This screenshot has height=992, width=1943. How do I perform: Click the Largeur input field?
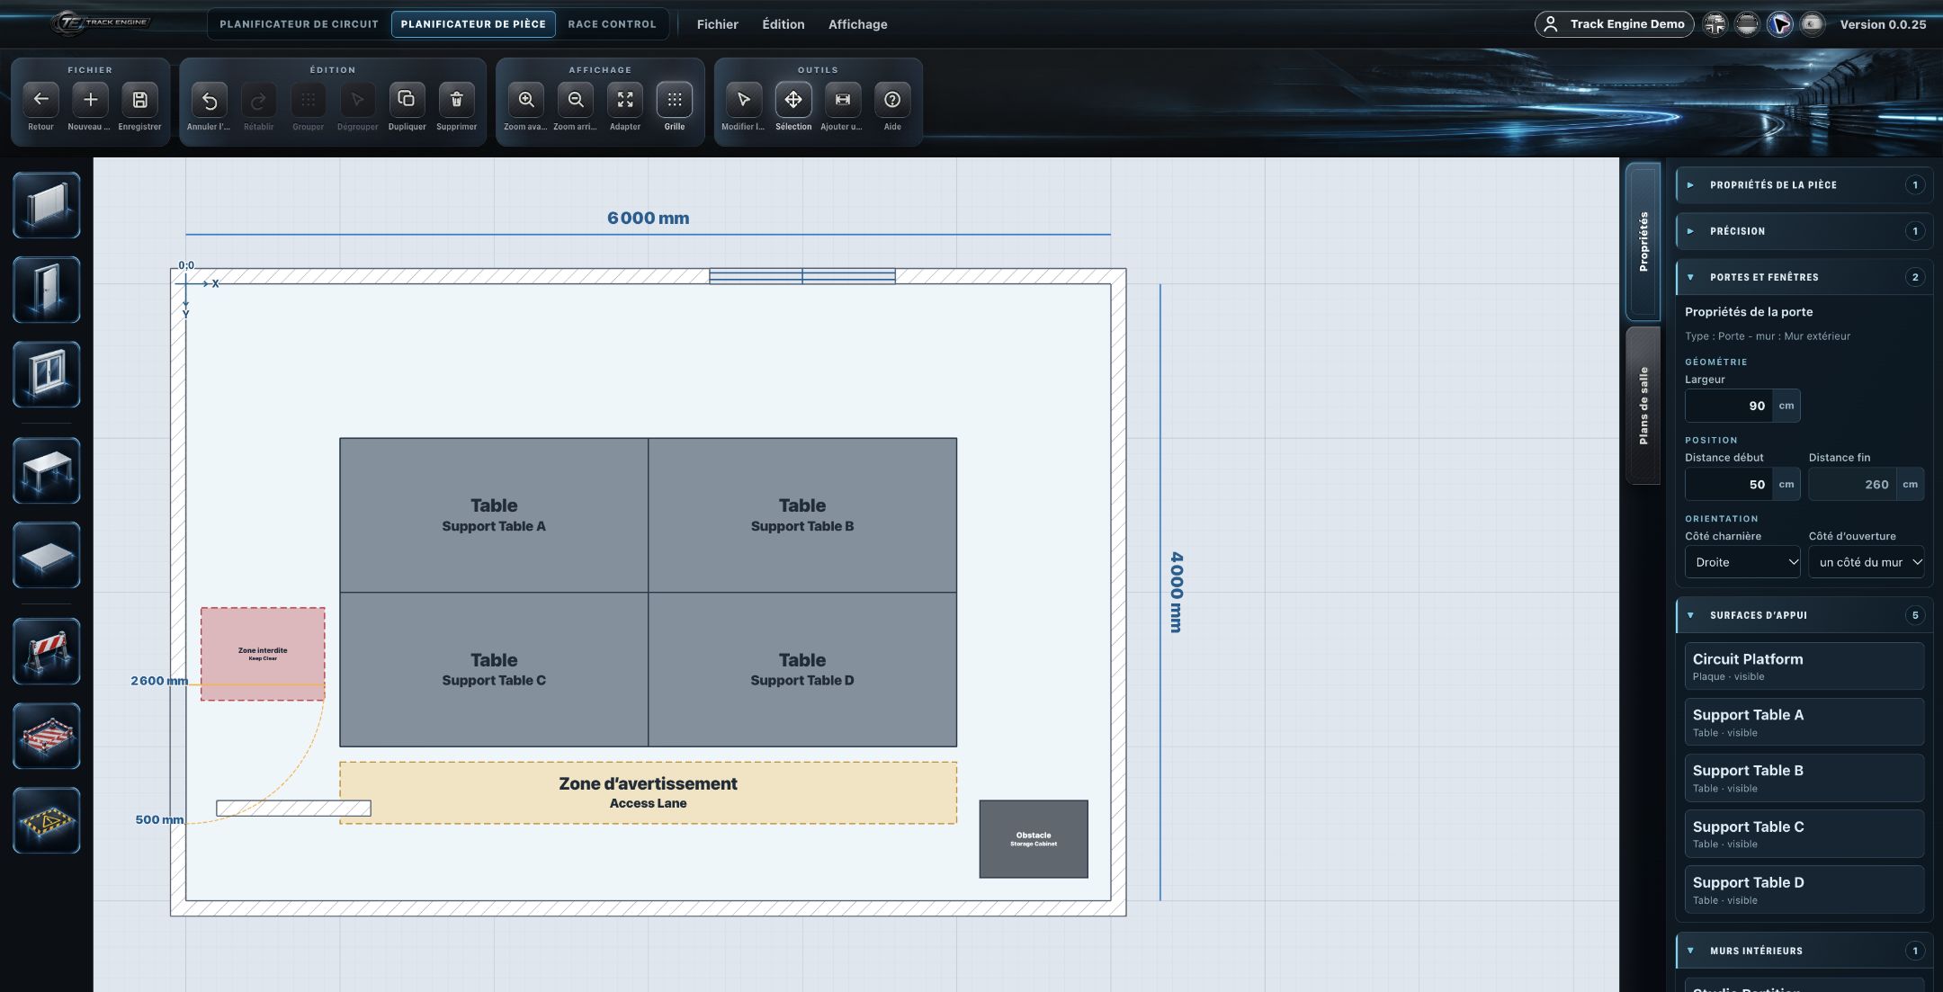pos(1729,406)
